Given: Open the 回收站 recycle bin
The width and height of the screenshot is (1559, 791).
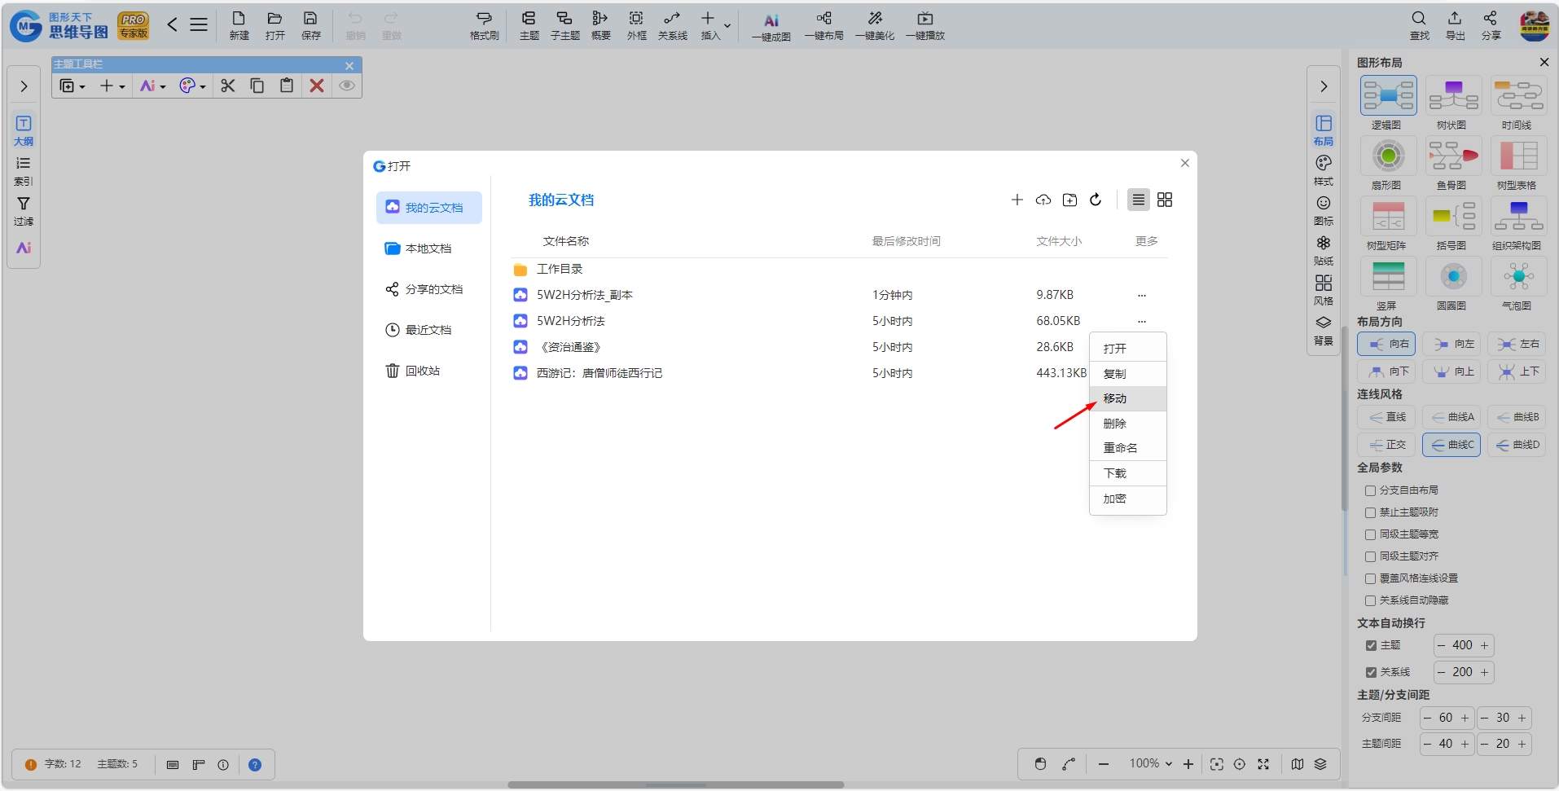Looking at the screenshot, I should pyautogui.click(x=412, y=371).
